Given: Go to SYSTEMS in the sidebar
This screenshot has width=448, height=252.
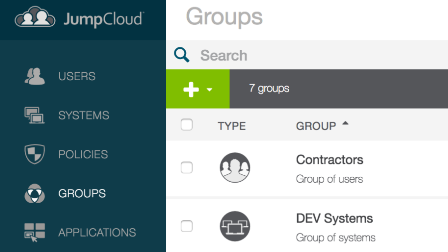Looking at the screenshot, I should click(x=84, y=116).
